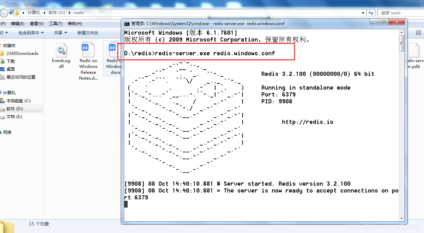Screen dimensions: 424x233
Task: Open 最近访问的位置 in sidebar
Action: click(x=21, y=77)
